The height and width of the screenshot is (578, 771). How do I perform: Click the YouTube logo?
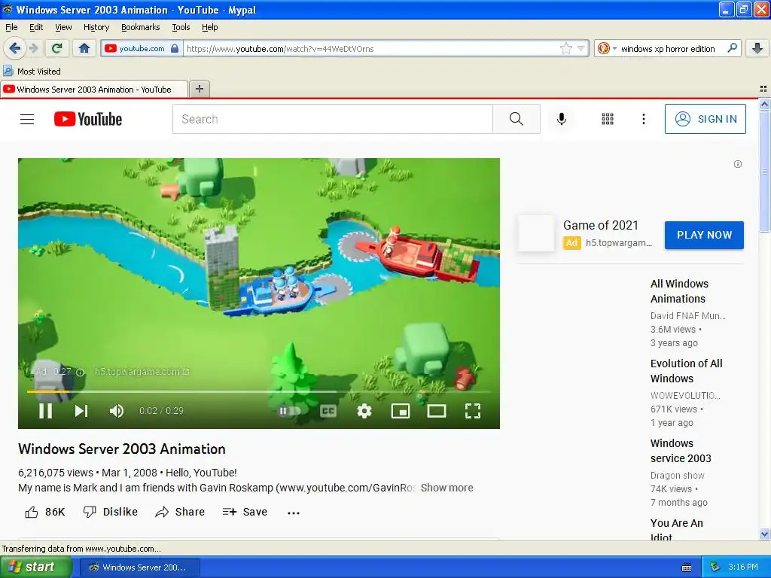[x=88, y=119]
